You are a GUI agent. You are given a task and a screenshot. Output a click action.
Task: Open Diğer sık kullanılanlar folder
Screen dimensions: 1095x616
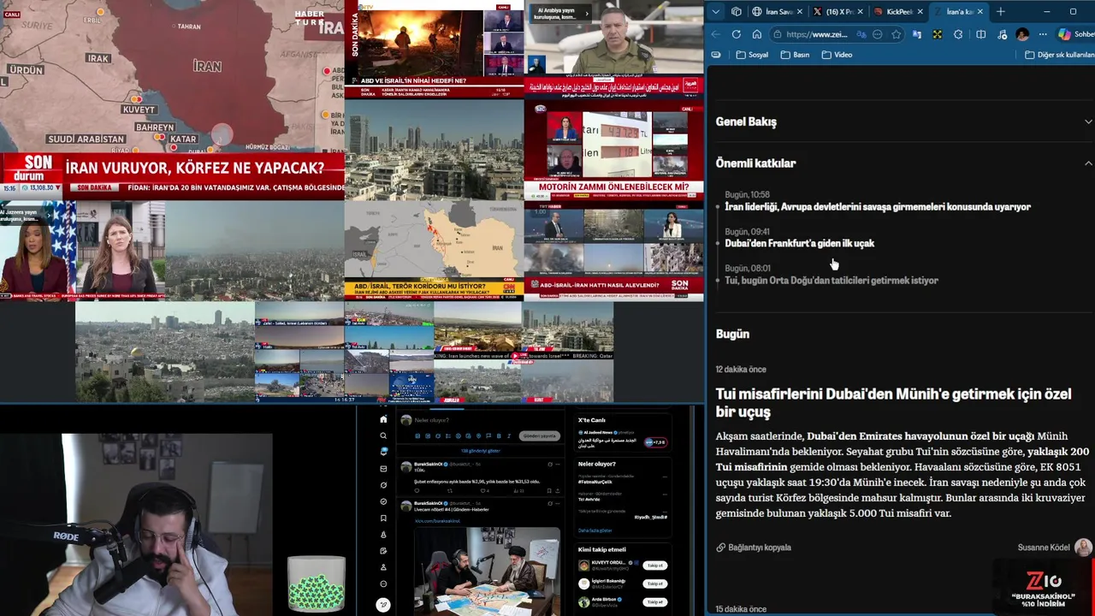[1060, 55]
